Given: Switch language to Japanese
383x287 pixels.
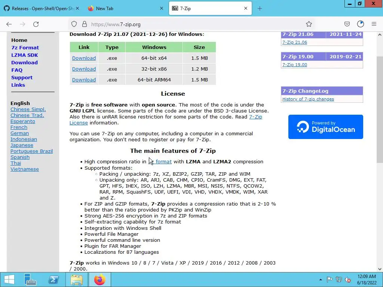Looking at the screenshot, I should click(x=22, y=145).
